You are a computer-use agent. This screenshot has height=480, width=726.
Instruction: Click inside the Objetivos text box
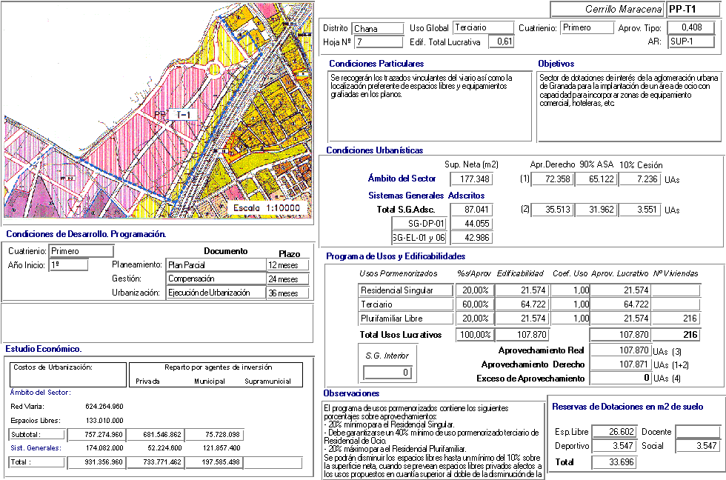[628, 106]
